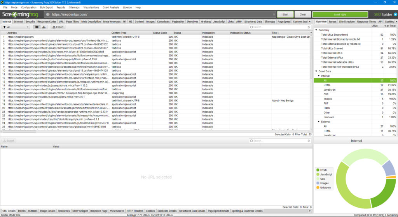Click the Screaming Frog logo
The width and height of the screenshot is (398, 217).
coord(20,14)
